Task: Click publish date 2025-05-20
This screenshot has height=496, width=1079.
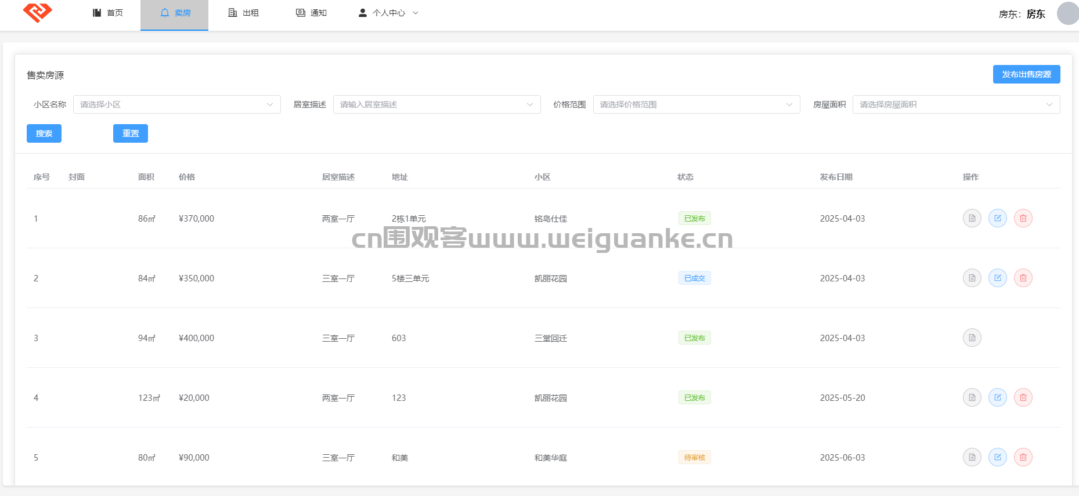Action: [842, 398]
